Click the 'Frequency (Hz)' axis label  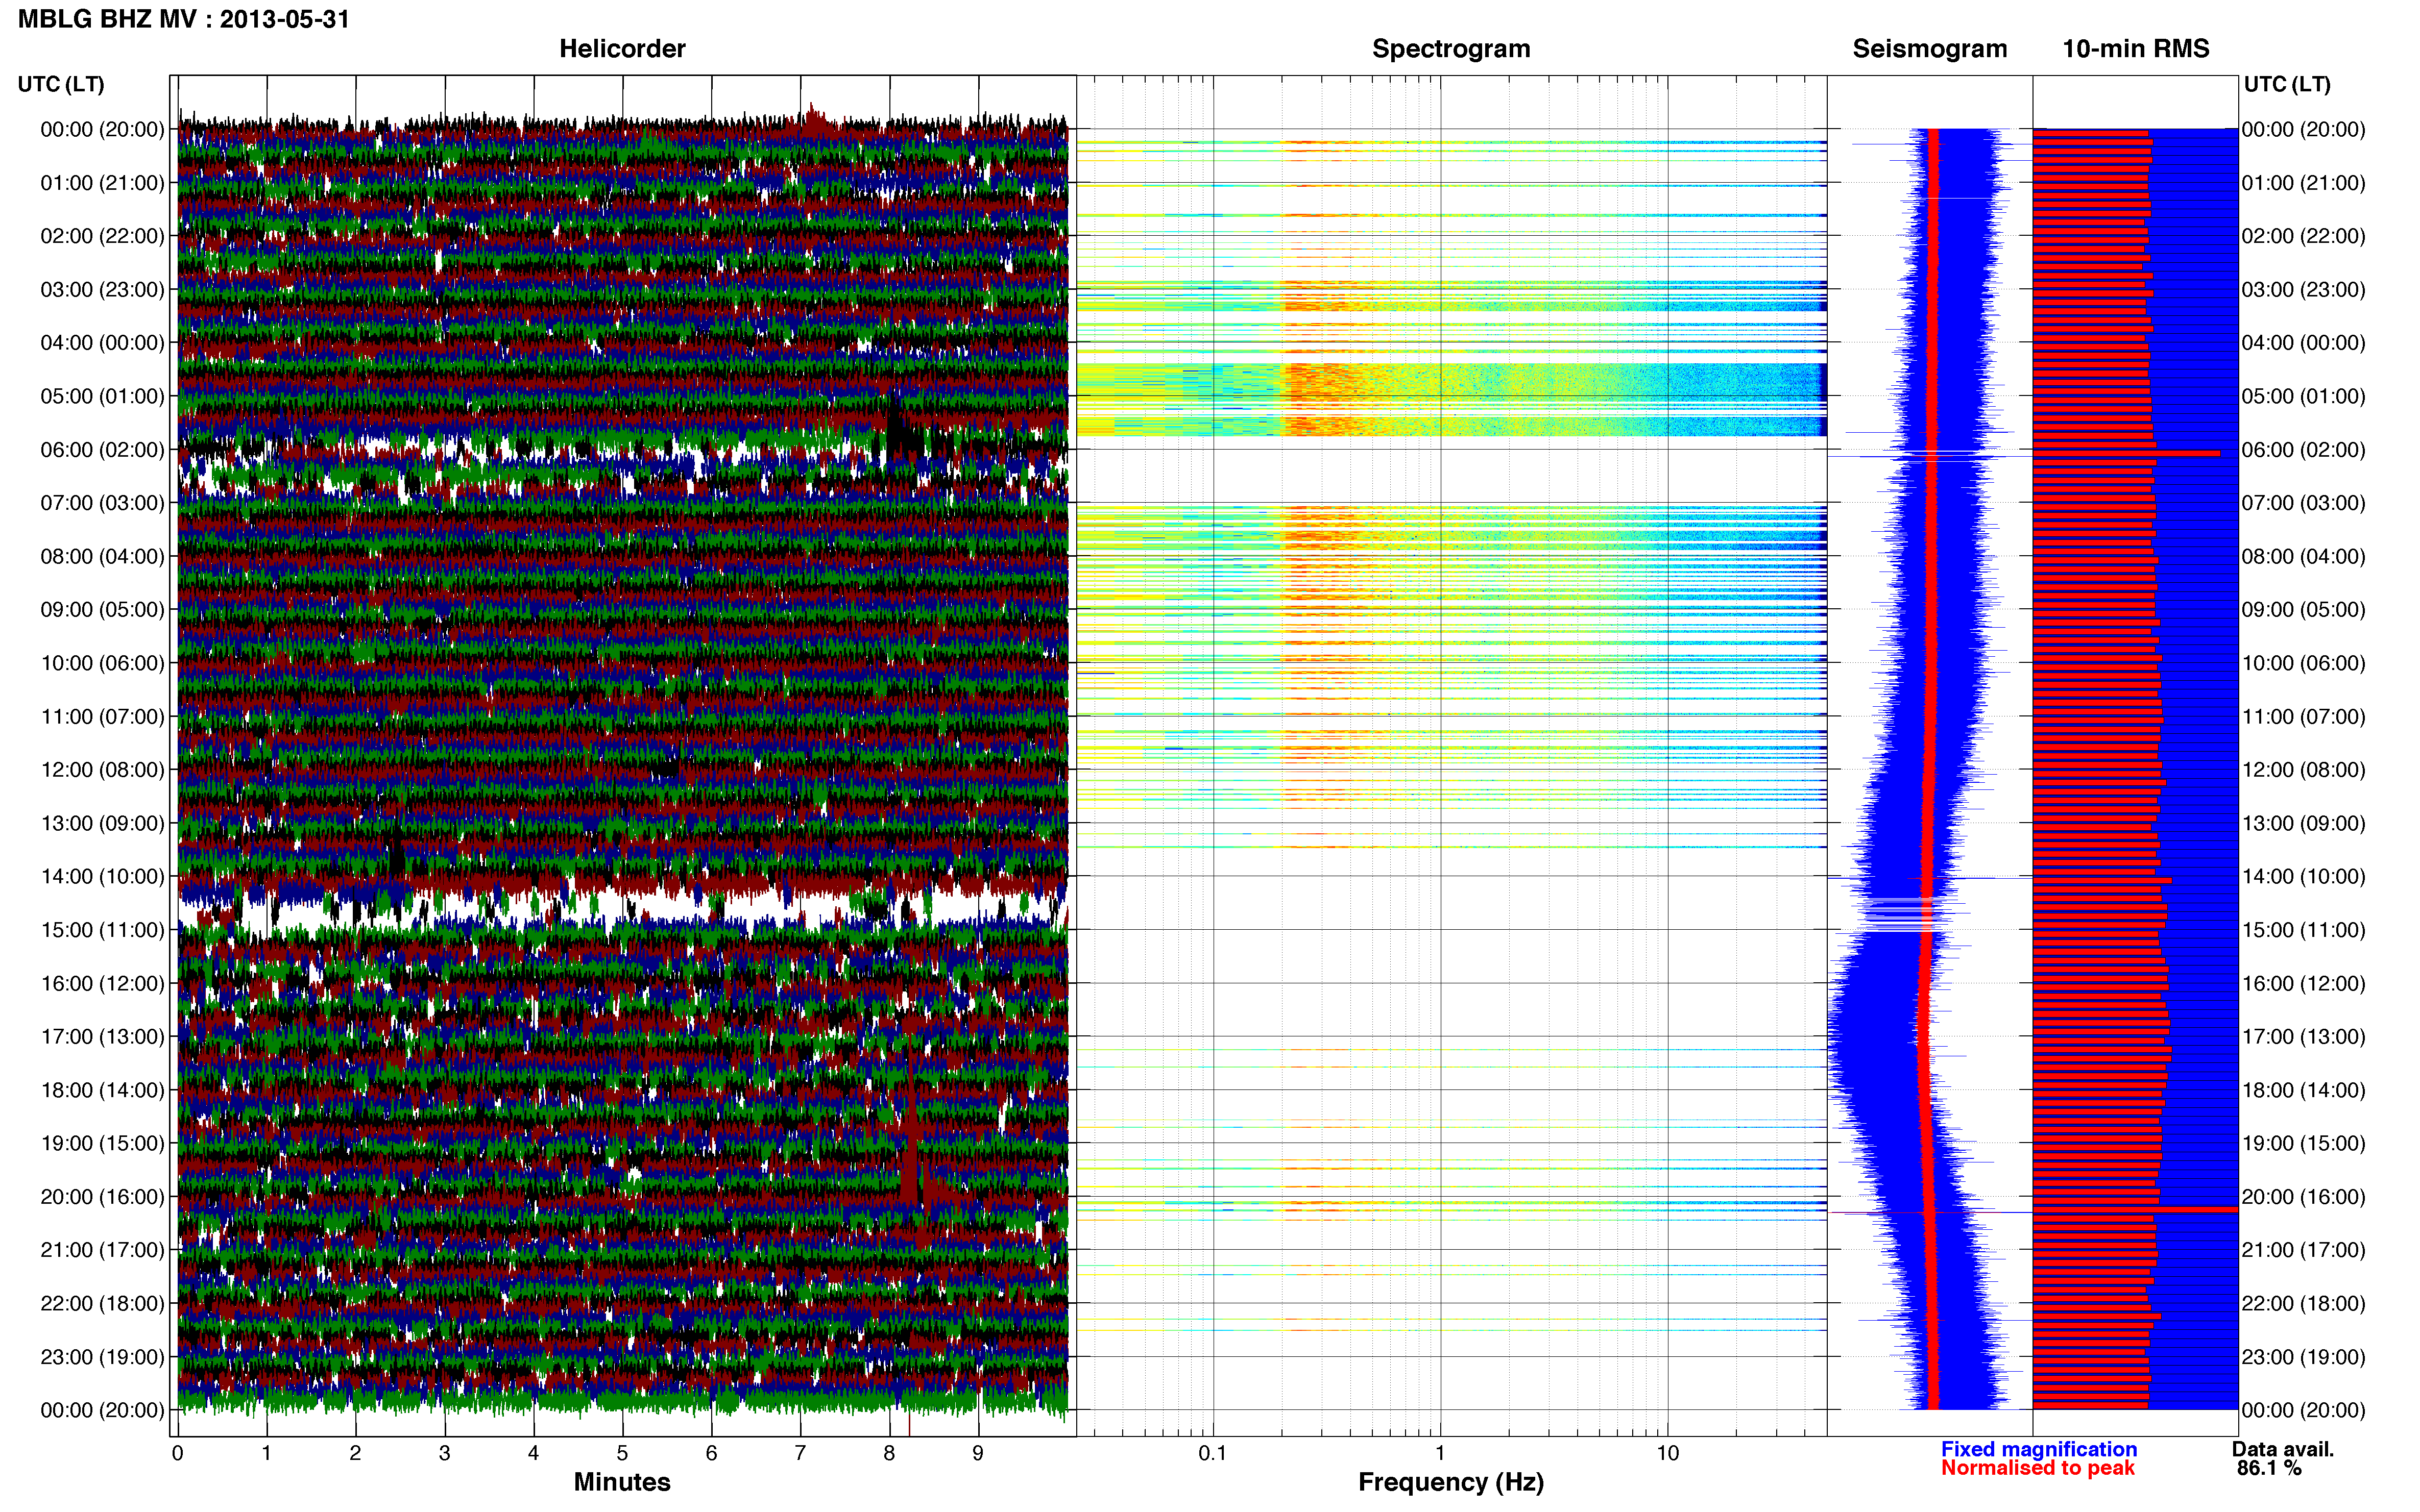[x=1450, y=1483]
